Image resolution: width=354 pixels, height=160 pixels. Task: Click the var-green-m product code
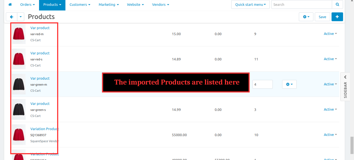39,85
